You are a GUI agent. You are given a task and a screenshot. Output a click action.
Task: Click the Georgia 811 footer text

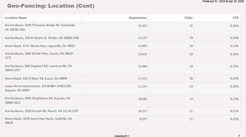tap(122, 136)
